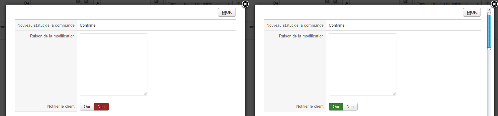Close the left dialog popup
Image resolution: width=498 pixels, height=116 pixels.
click(245, 4)
